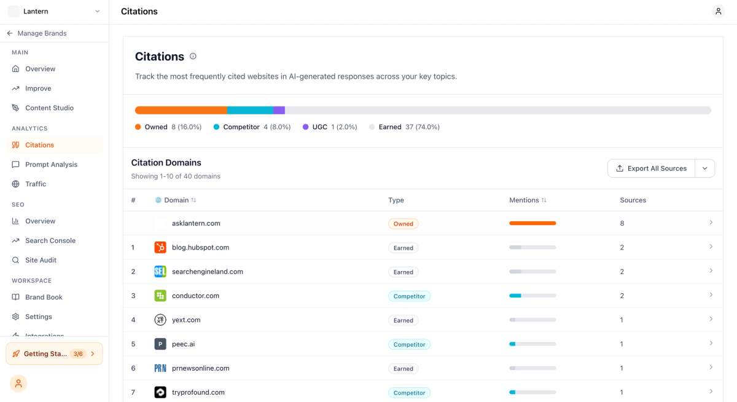Click the Citations quote icon
Image resolution: width=737 pixels, height=402 pixels.
16,145
